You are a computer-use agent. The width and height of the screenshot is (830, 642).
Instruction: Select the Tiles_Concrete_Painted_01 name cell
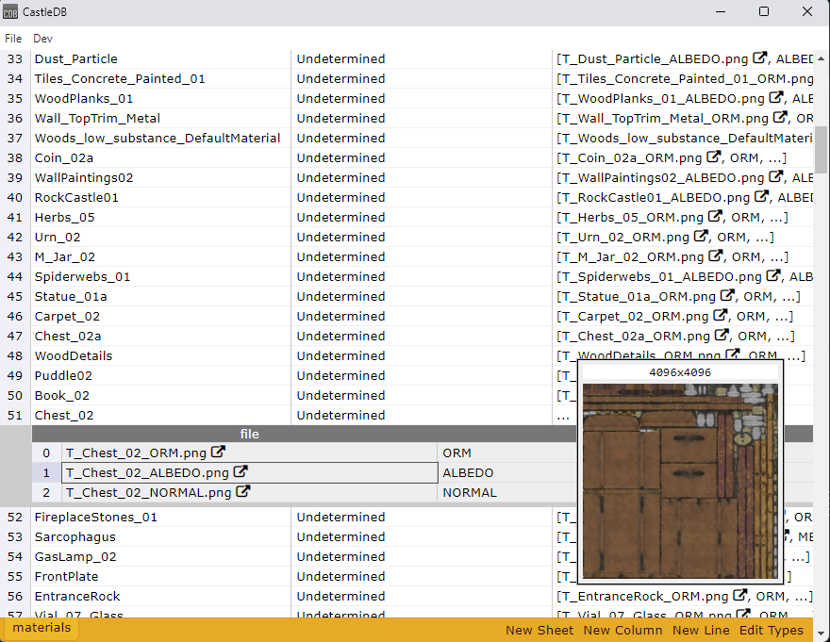pos(161,79)
